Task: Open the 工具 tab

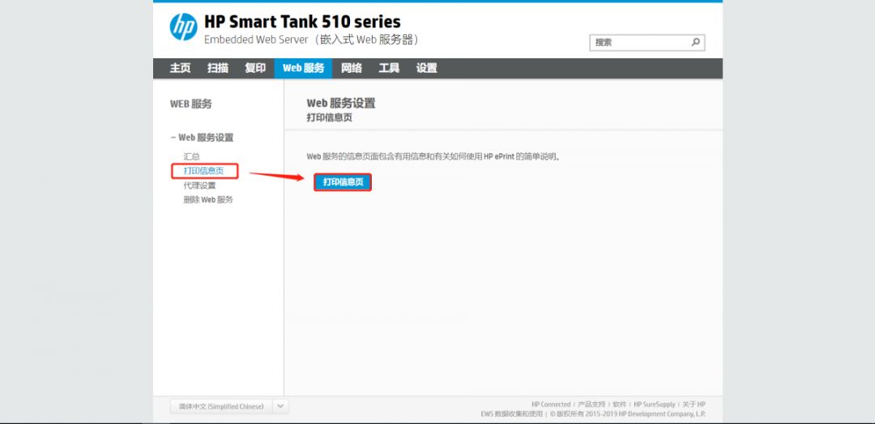Action: pyautogui.click(x=389, y=68)
